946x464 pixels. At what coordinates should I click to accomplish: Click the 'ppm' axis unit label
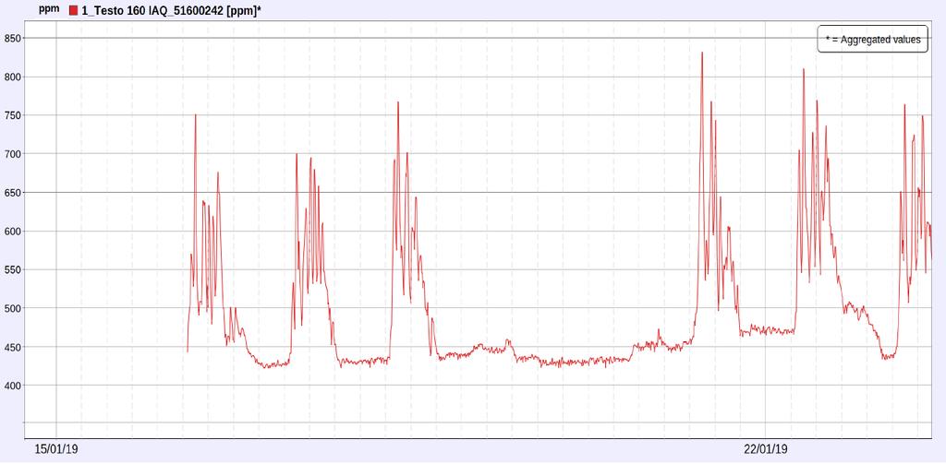(49, 9)
